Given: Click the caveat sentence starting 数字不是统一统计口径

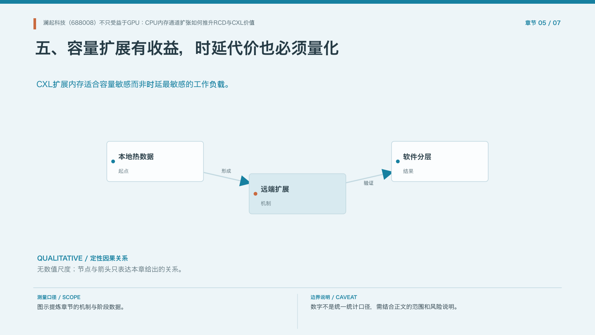Looking at the screenshot, I should point(385,307).
